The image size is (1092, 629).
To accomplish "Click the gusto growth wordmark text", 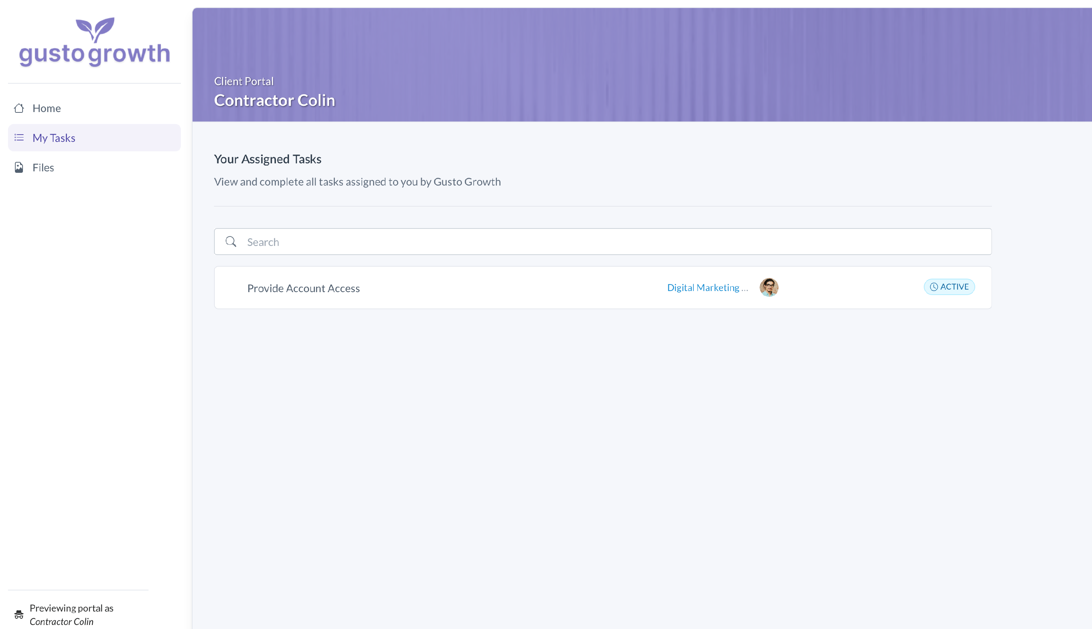I will tap(95, 55).
